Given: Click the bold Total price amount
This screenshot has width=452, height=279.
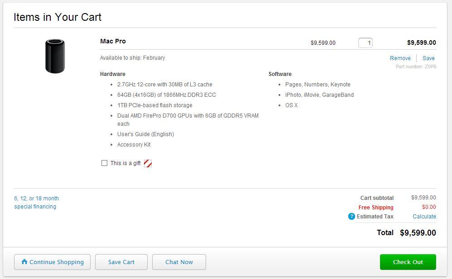Looking at the screenshot, I should [418, 233].
